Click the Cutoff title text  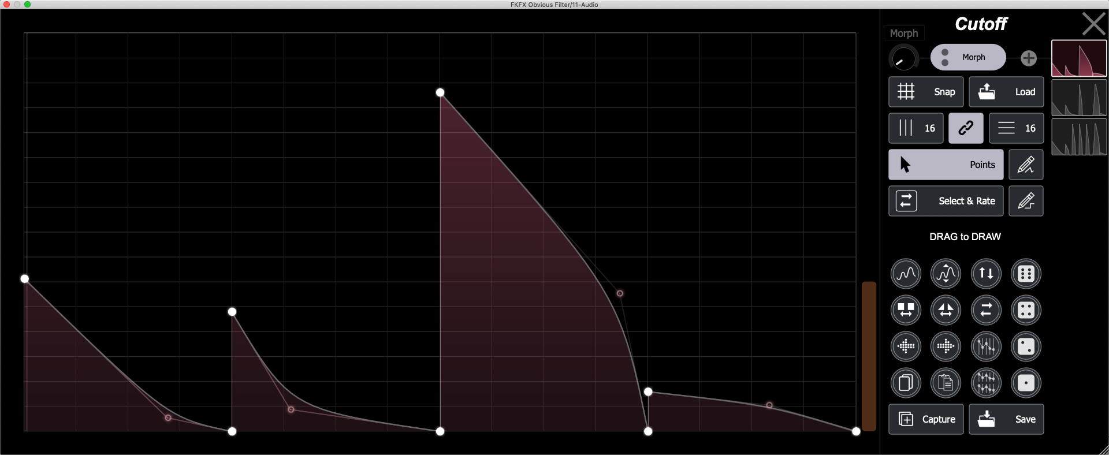tap(981, 24)
